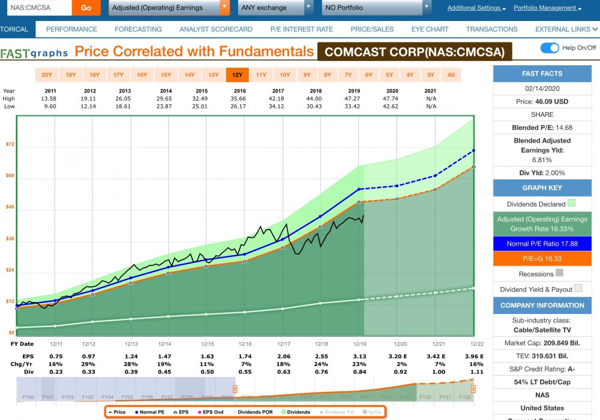600x420 pixels.
Task: Switch to the Forecasting tab
Action: pos(138,29)
